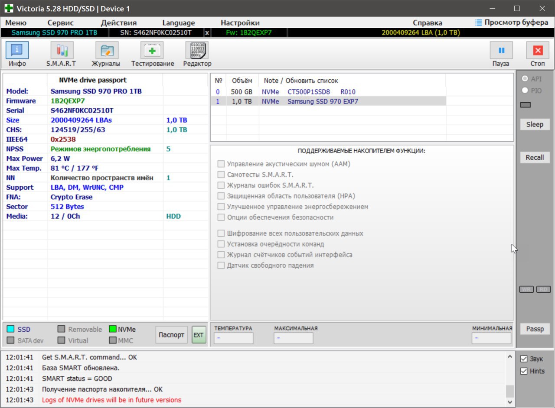This screenshot has width=555, height=408.
Task: Toggle Датчик свободного падения checkbox
Action: point(221,266)
